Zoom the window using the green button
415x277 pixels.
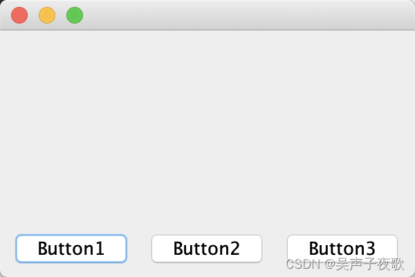click(x=75, y=15)
